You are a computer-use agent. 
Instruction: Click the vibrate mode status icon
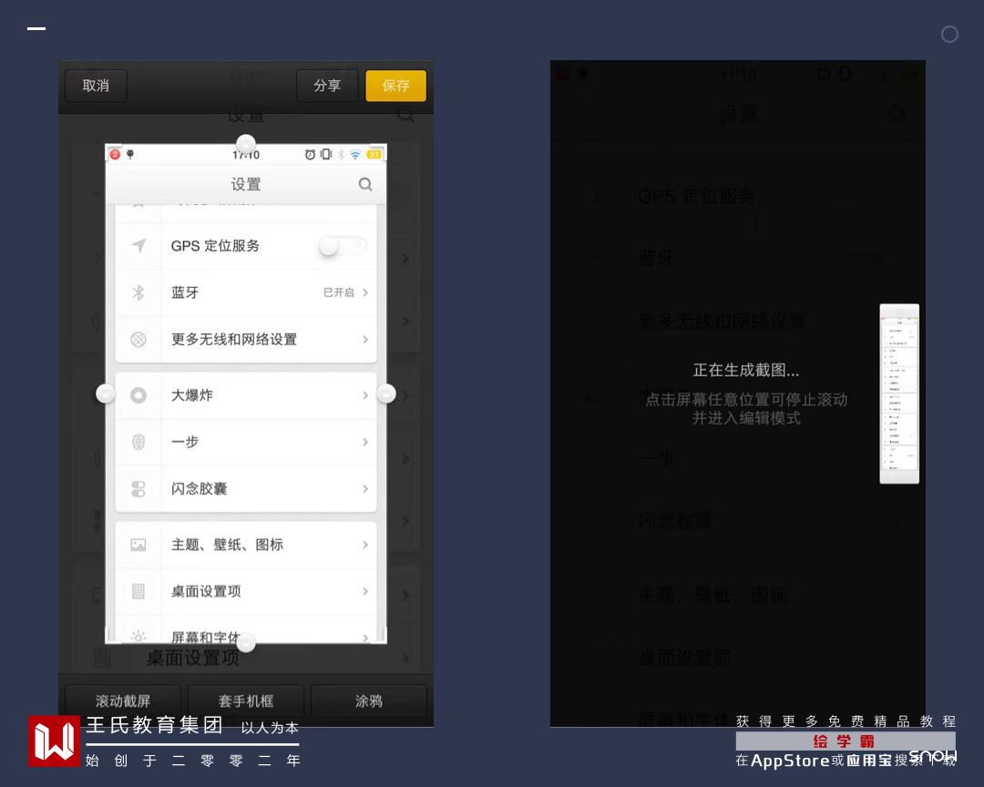[325, 154]
